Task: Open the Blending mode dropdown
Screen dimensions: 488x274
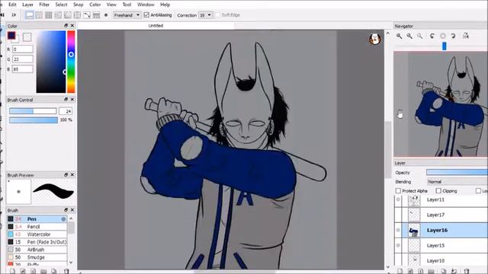Action: 457,181
